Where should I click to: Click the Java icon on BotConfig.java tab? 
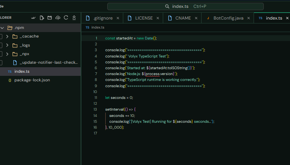point(208,18)
